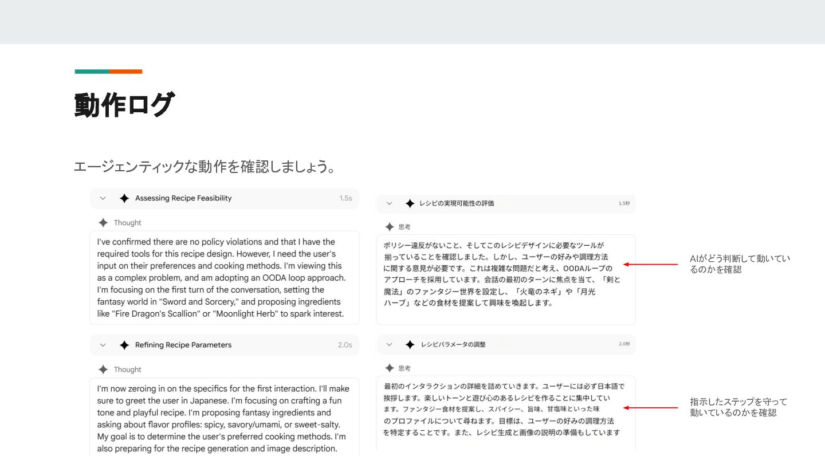This screenshot has height=464, width=825.
Task: Toggle the chevron beside レシピの実現可能性の評価
Action: [389, 203]
